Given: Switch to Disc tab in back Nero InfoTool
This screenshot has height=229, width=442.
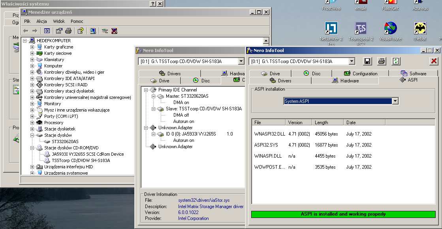Looking at the screenshot, I should coord(201,81).
